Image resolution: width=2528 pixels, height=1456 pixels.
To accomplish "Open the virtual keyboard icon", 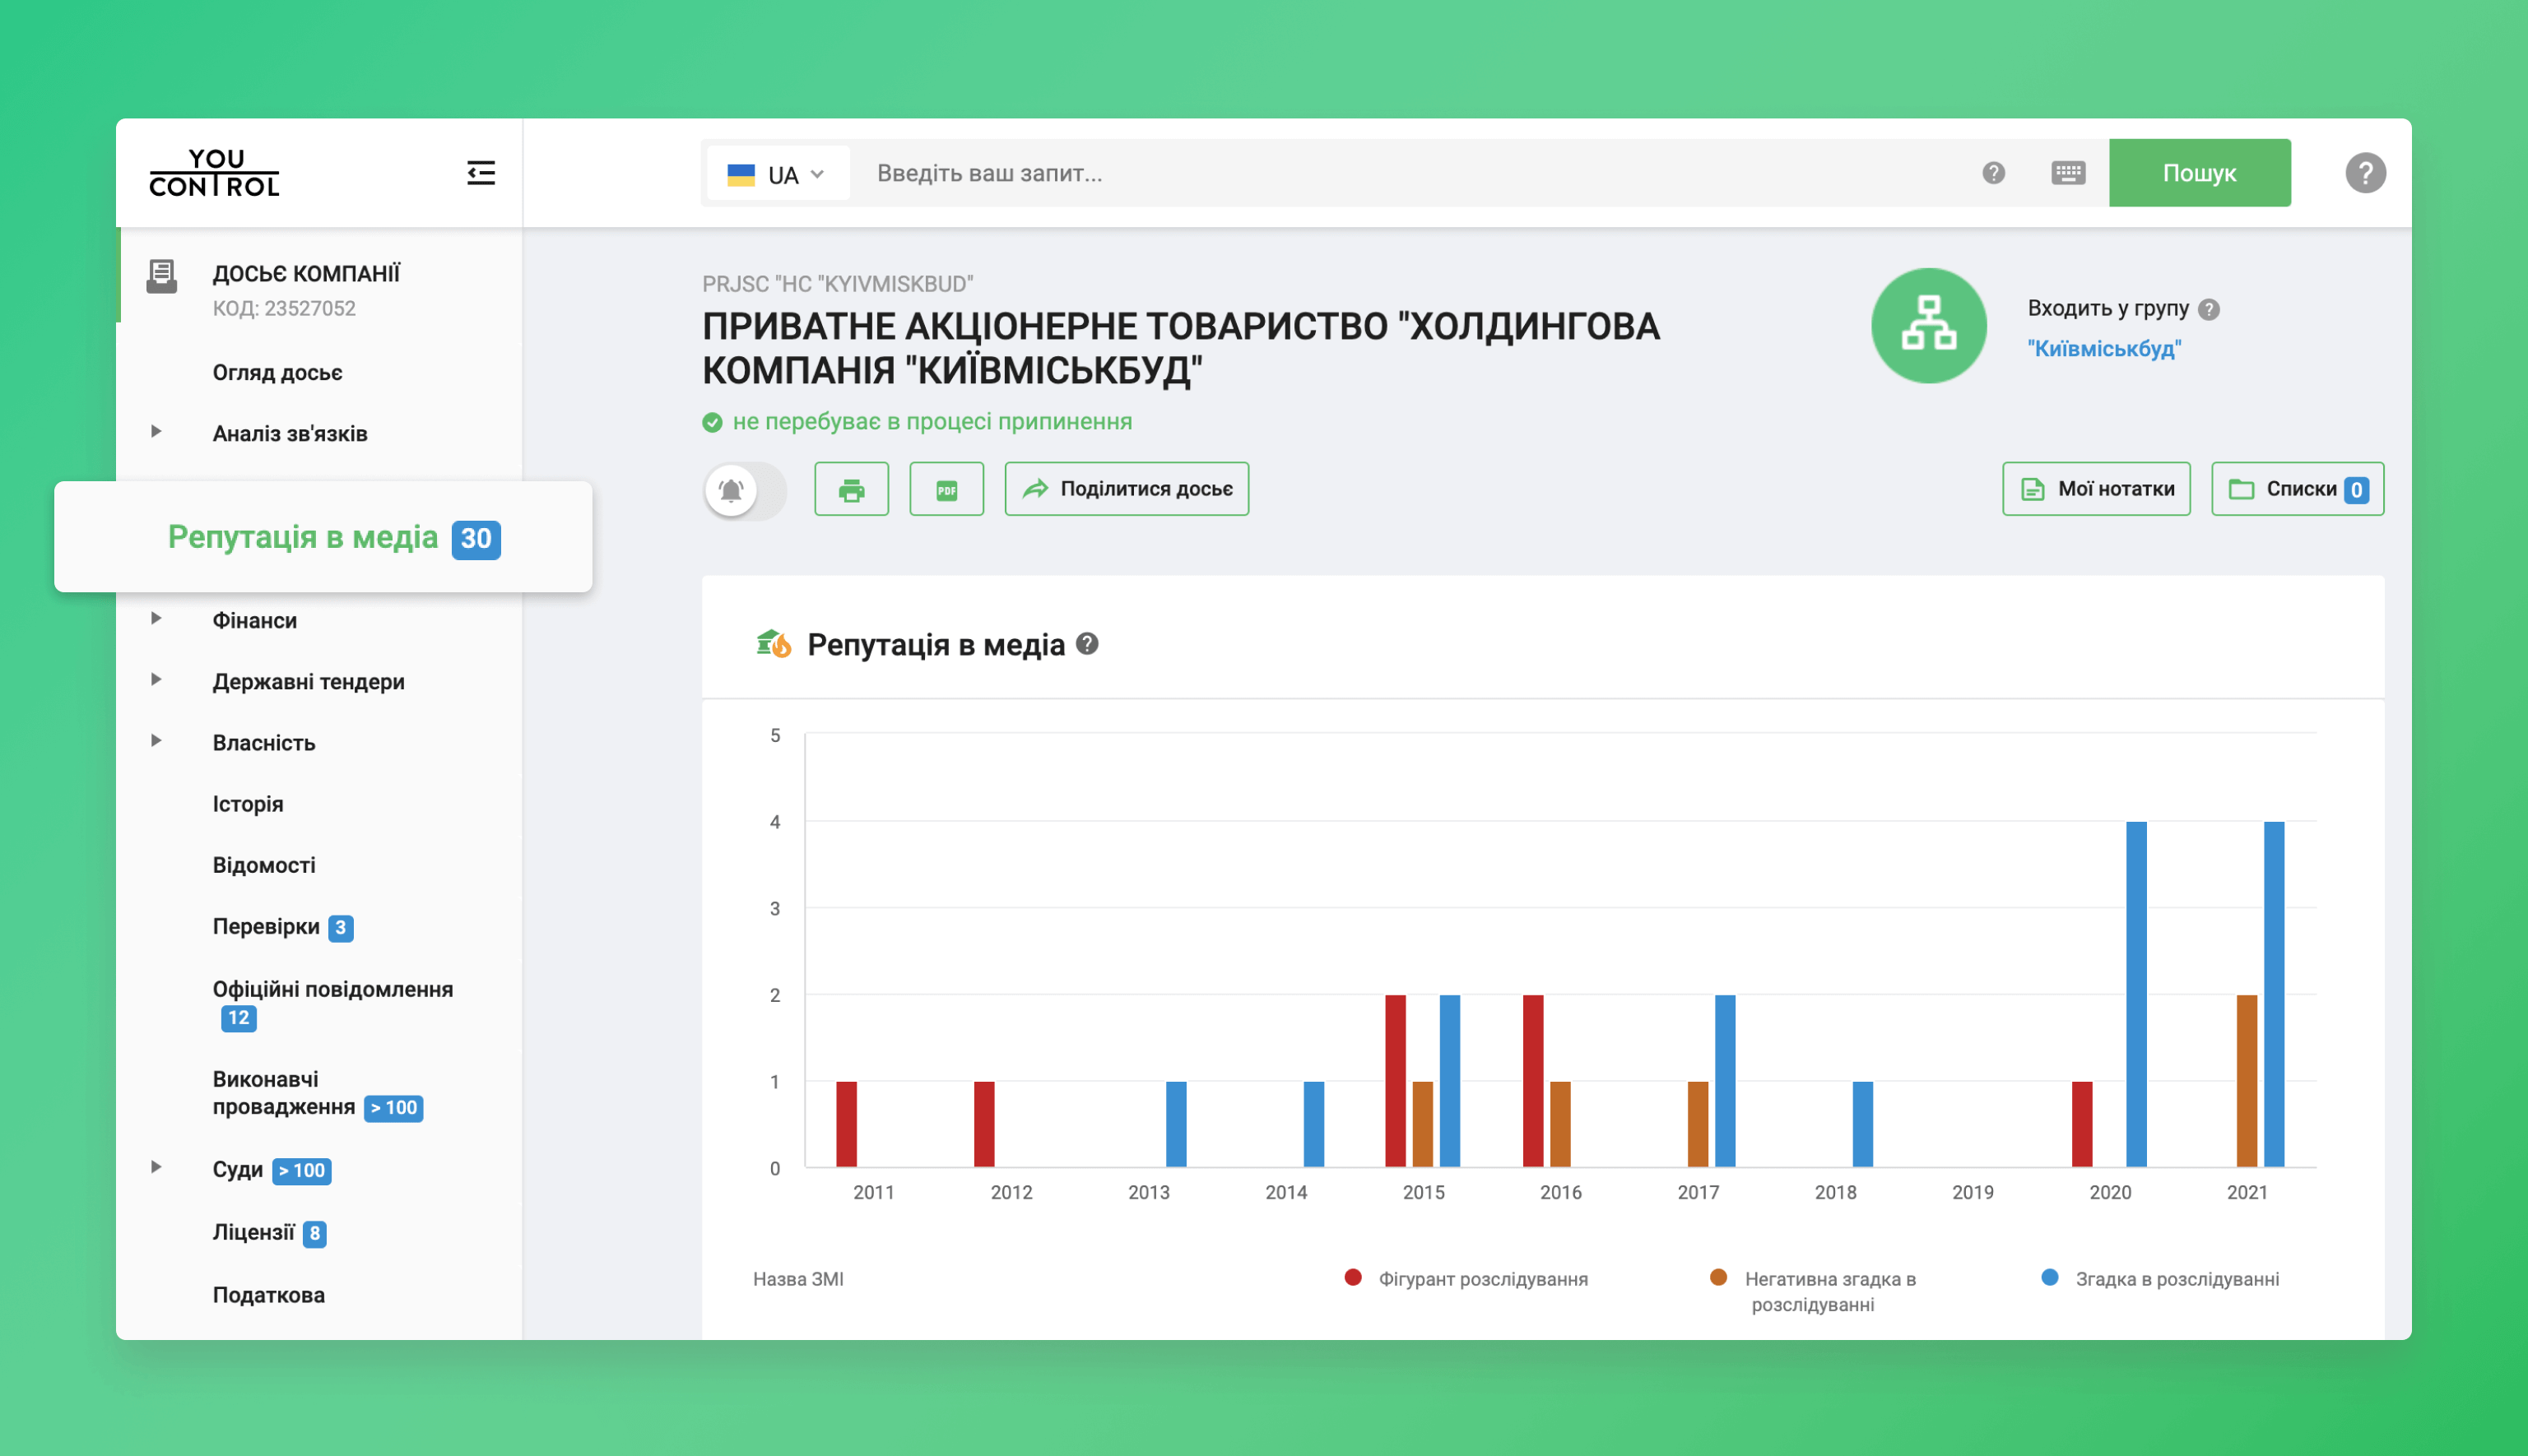I will (2067, 173).
